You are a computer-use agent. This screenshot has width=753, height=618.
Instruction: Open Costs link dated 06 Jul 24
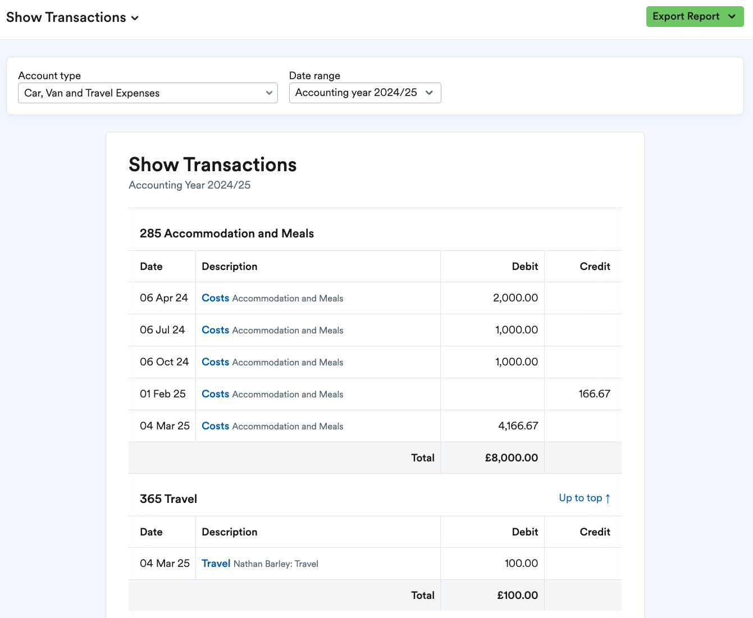(x=216, y=330)
